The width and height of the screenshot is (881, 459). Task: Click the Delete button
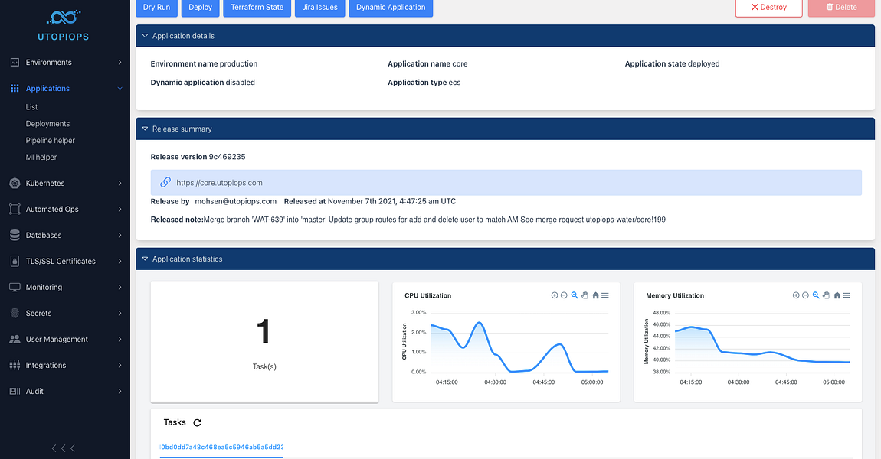click(x=842, y=8)
